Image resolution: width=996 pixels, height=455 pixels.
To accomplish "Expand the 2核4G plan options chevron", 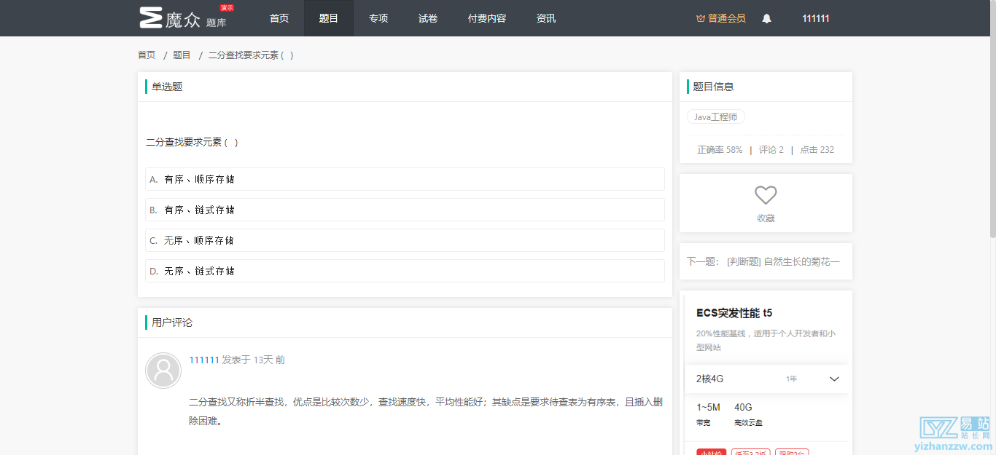I will [834, 379].
